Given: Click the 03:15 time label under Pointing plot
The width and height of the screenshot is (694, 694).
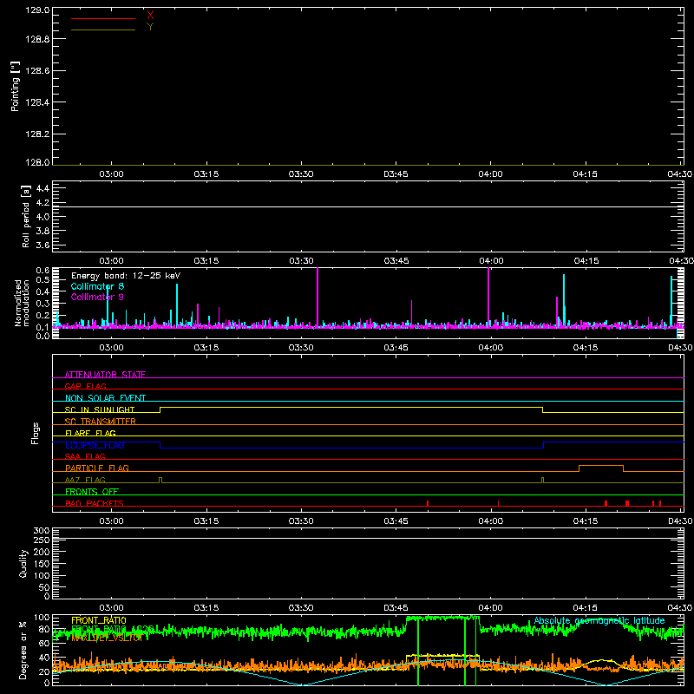Looking at the screenshot, I should click(206, 174).
